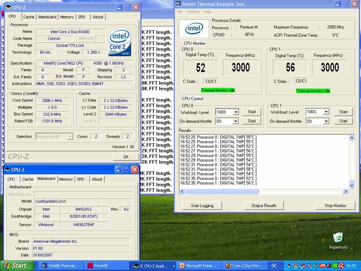Switch to CPU tab in lower CPU-Z

coord(11,179)
